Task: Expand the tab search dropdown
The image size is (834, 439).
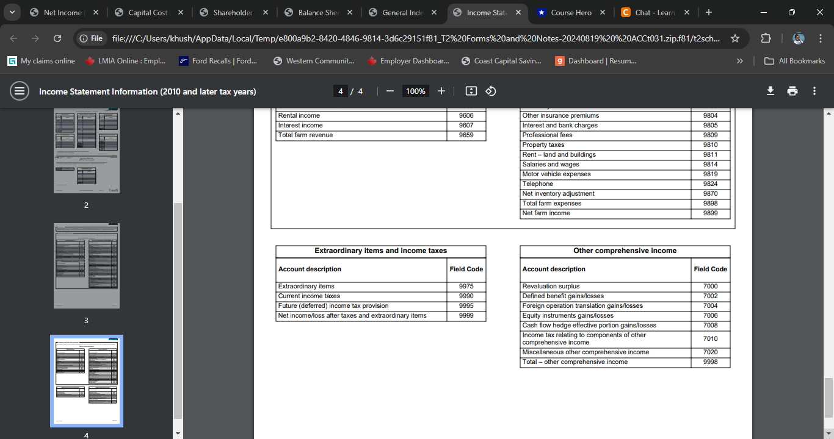Action: click(x=12, y=12)
